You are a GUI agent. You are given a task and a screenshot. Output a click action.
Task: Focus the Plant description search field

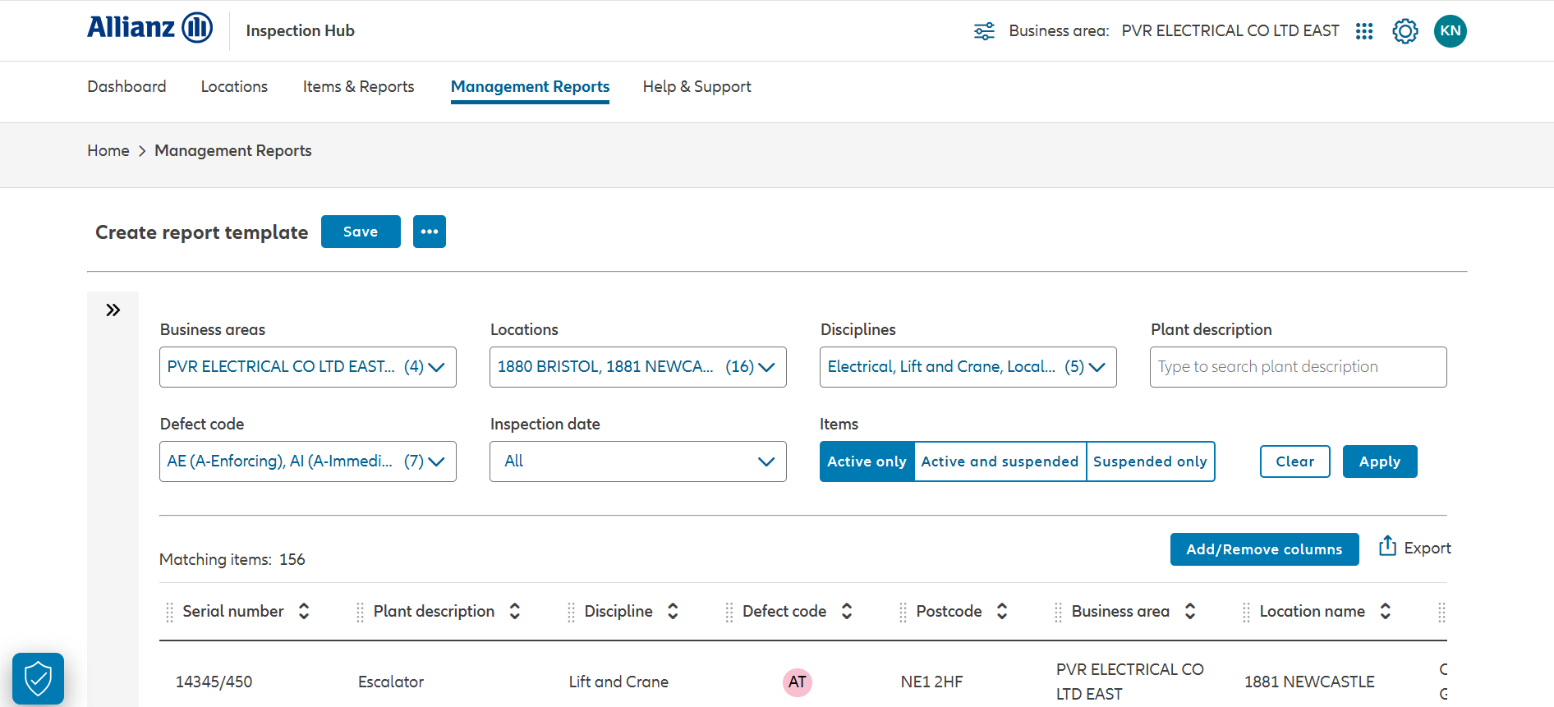click(x=1298, y=367)
